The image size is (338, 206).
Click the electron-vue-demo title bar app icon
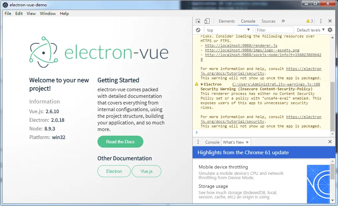(x=5, y=5)
